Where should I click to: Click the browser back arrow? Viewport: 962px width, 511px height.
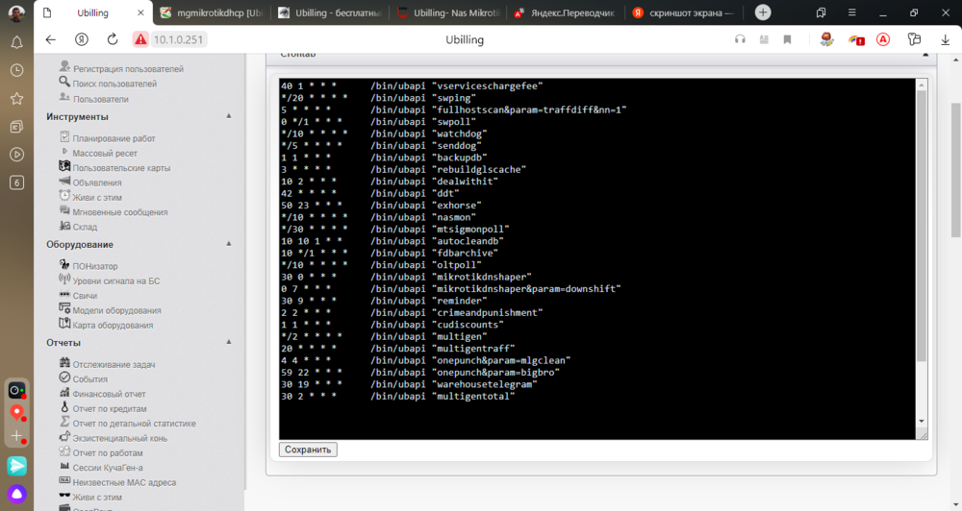coord(51,39)
